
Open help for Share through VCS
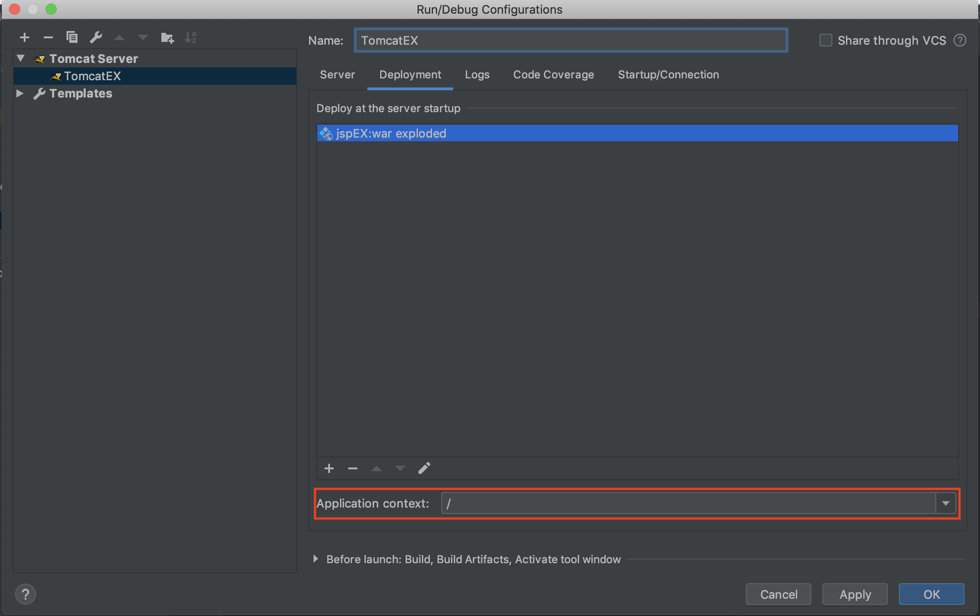[960, 41]
